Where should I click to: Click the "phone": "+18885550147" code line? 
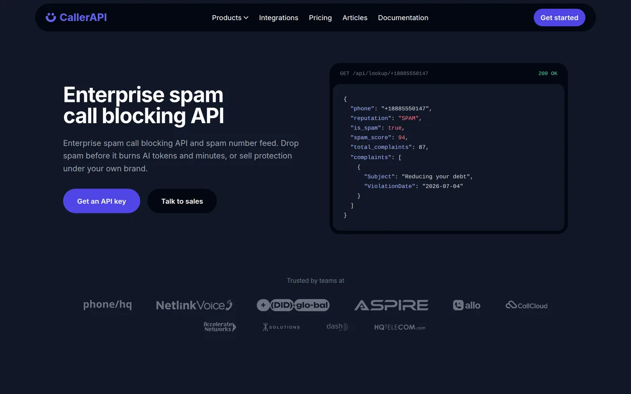click(x=391, y=108)
